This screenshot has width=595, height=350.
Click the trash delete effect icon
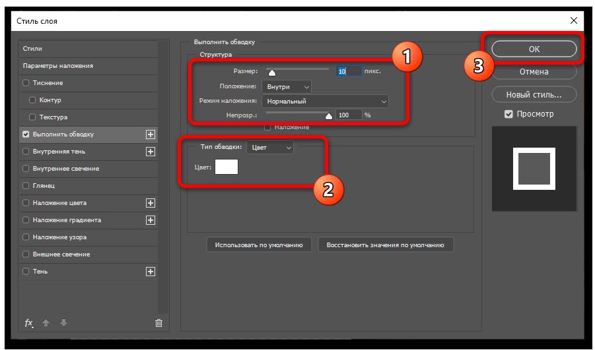pos(158,323)
